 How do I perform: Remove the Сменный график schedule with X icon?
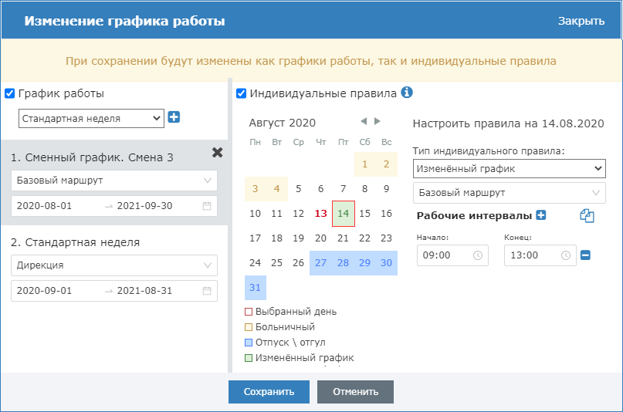pyautogui.click(x=218, y=153)
